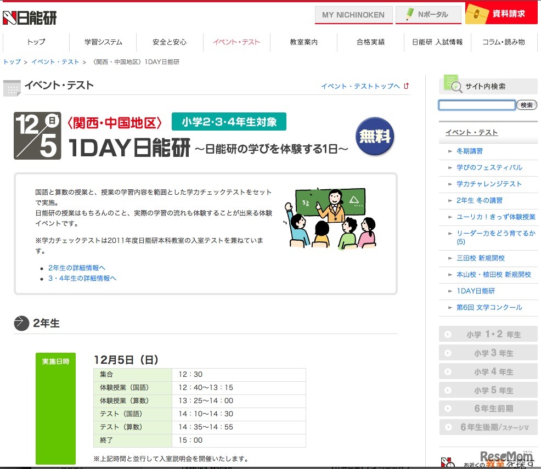Click the up-arrow icon beside イベント・テストトップへ
541x469 pixels.
(405, 86)
